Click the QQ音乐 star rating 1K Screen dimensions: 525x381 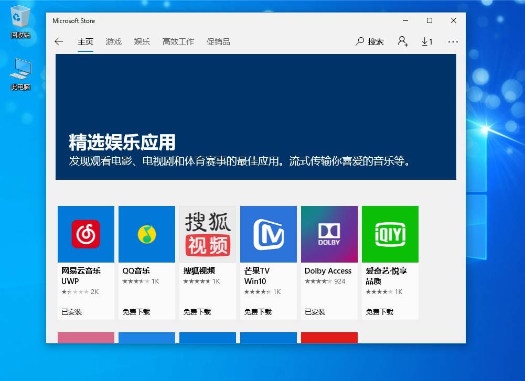coord(141,281)
